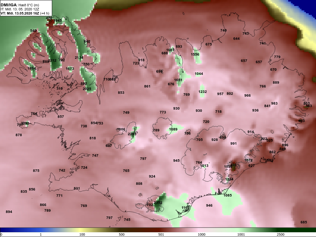This screenshot has height=237, width=316.
Task: Click the 818 value on the map
Action: click(93, 138)
